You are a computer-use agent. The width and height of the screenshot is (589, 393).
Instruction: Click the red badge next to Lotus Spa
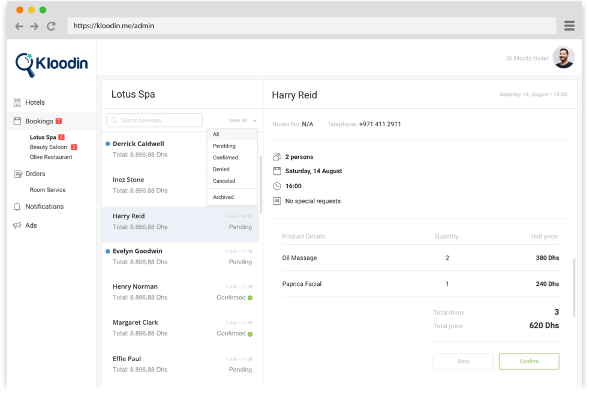pos(62,137)
